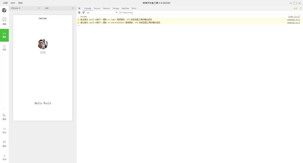The width and height of the screenshot is (303, 163).
Task: Click the Hello World text in simulator
Action: tap(43, 103)
